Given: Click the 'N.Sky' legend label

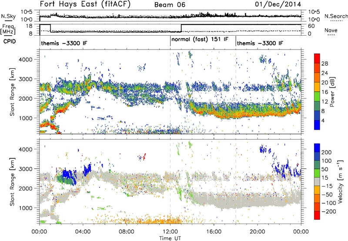Looking at the screenshot, I should click(8, 16).
